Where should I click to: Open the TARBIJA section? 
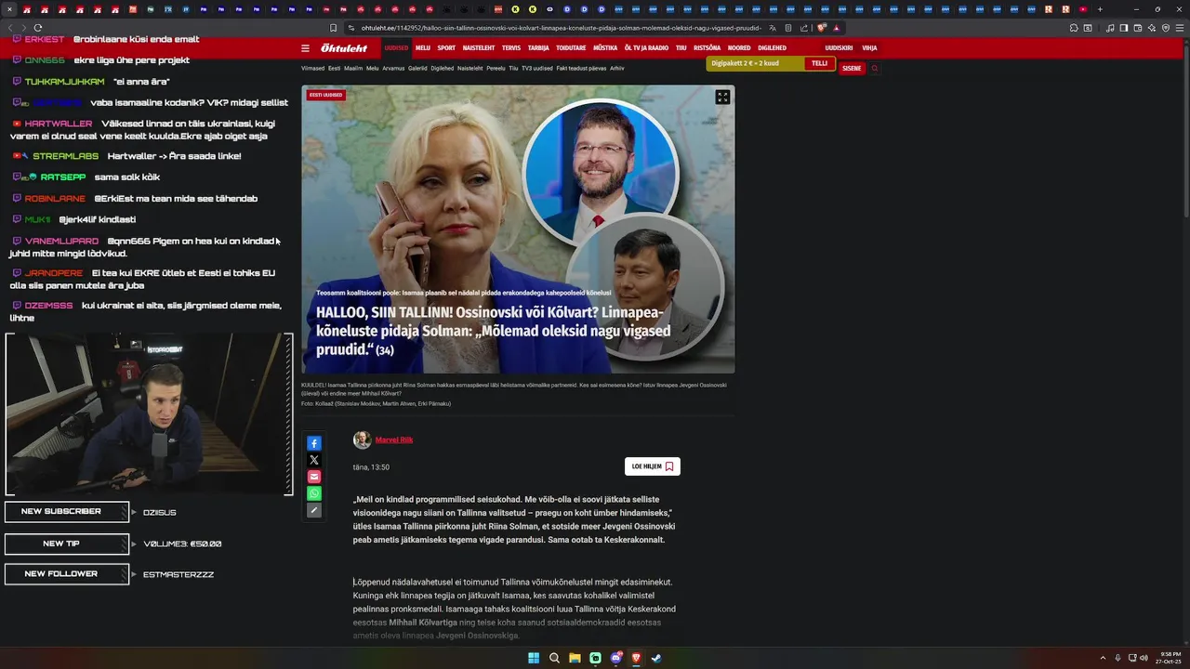pyautogui.click(x=538, y=48)
